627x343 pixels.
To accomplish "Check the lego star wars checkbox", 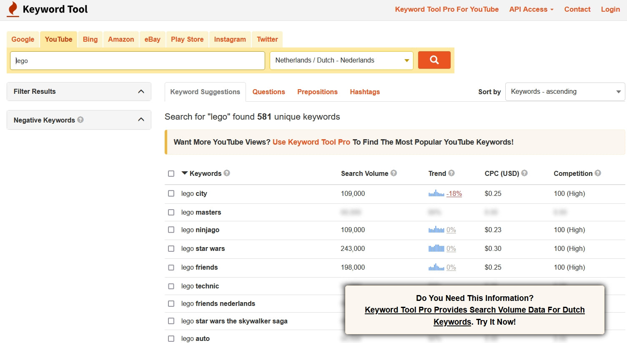I will pos(171,248).
